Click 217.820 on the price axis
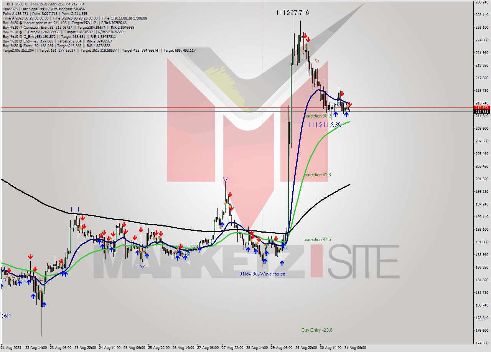This screenshot has width=491, height=352. [481, 78]
